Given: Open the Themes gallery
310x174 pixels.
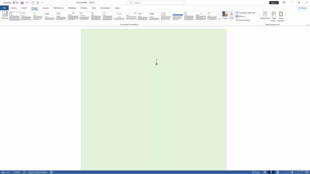Looking at the screenshot, I should (5, 16).
